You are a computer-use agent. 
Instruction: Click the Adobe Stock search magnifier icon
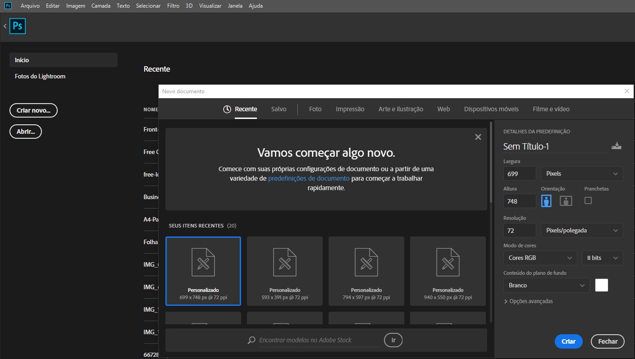[251, 340]
